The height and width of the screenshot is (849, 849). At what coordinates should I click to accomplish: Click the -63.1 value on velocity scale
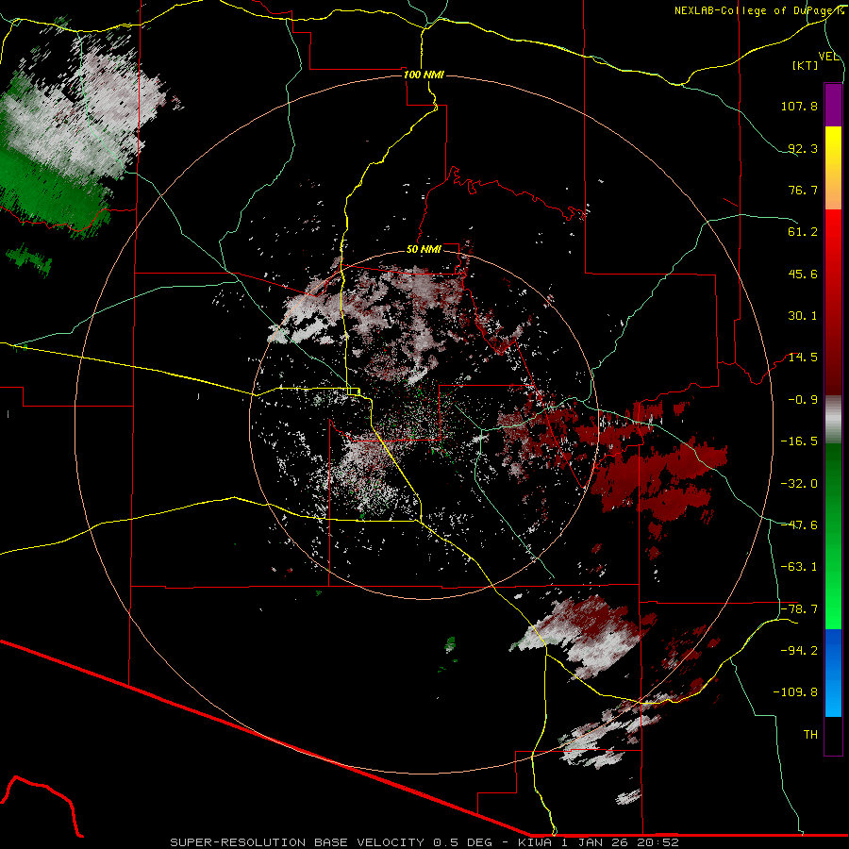tap(799, 567)
